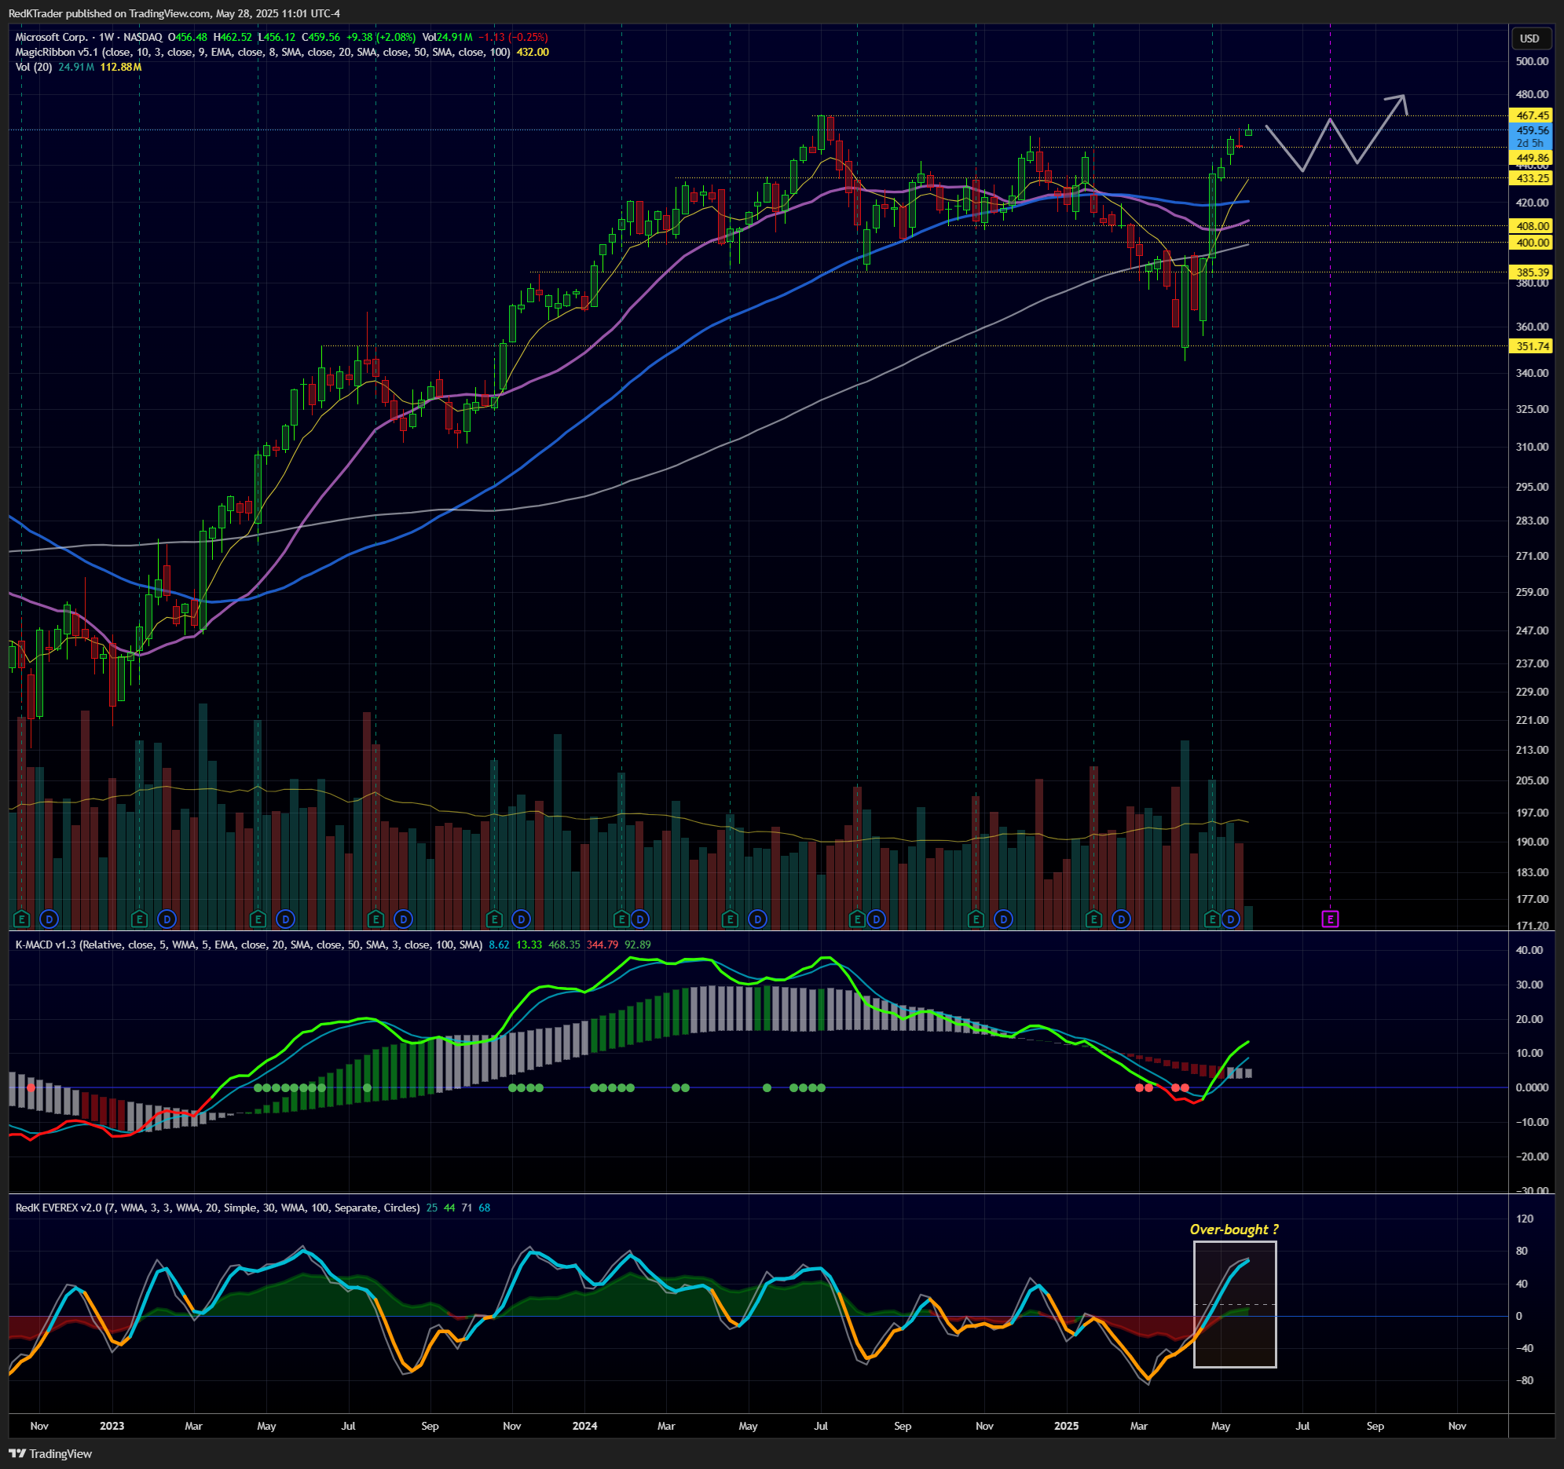Click the 40.00 label on K-MACD axis

1529,950
